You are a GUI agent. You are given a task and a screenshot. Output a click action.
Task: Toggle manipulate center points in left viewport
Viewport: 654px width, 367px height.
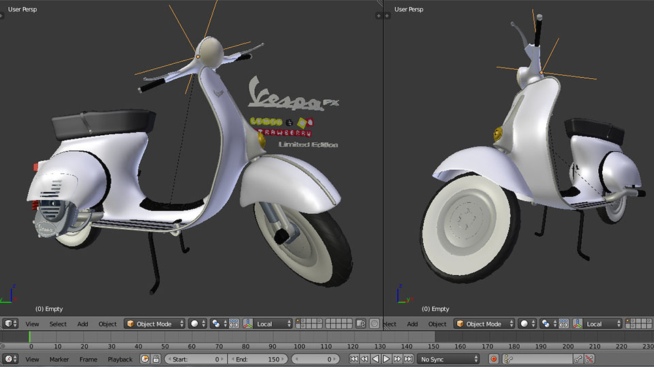point(234,324)
